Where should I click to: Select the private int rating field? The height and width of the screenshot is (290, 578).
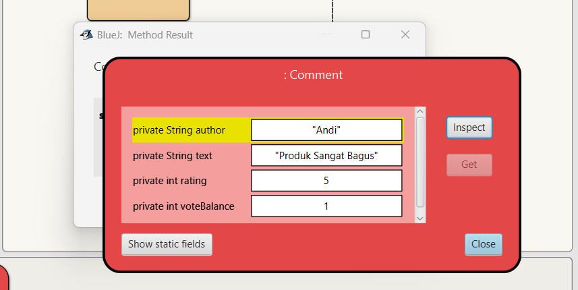pyautogui.click(x=170, y=181)
